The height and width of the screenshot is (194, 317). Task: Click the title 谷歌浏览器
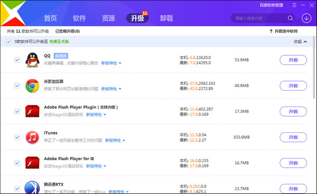53,82
